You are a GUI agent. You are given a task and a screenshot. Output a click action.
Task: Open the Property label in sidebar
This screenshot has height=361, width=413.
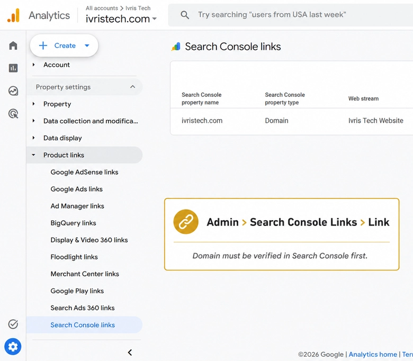pos(57,104)
